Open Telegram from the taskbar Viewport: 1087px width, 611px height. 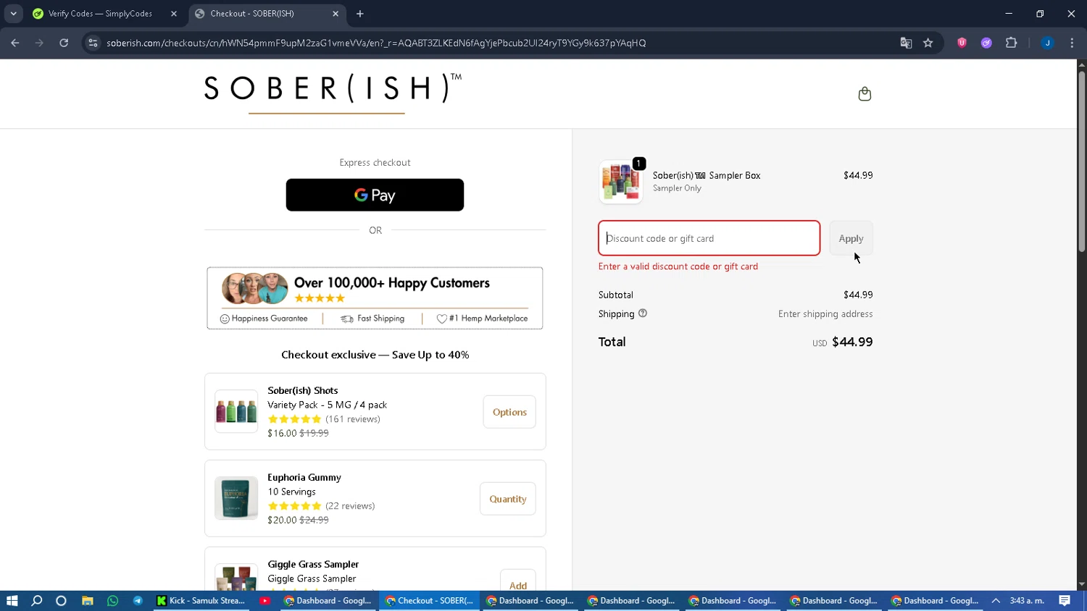pyautogui.click(x=138, y=601)
